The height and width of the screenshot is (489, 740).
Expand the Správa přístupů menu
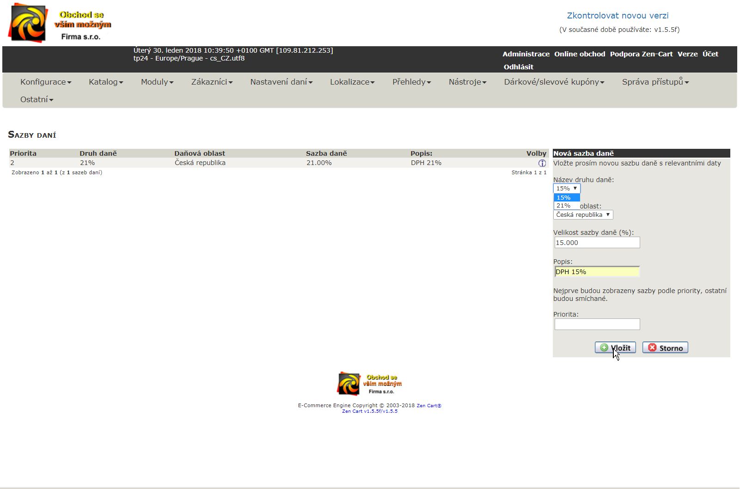[x=655, y=82]
